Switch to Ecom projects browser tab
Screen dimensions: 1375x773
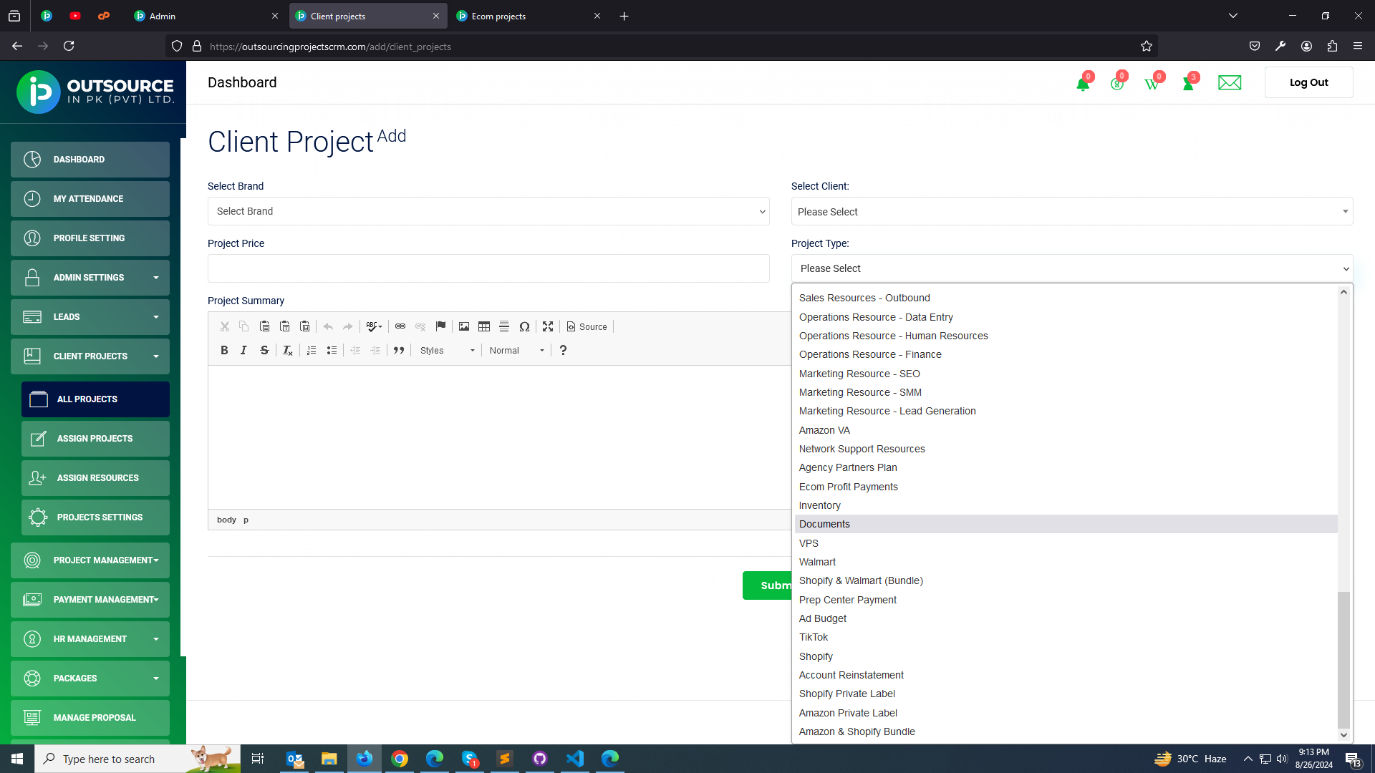pyautogui.click(x=529, y=16)
